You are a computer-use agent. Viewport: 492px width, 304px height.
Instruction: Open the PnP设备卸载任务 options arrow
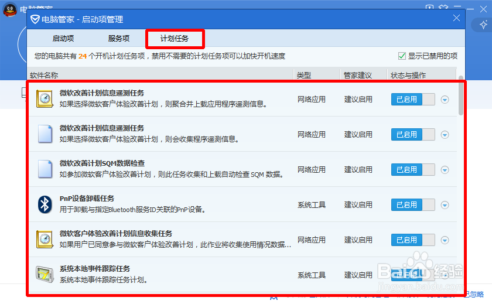tap(445, 205)
